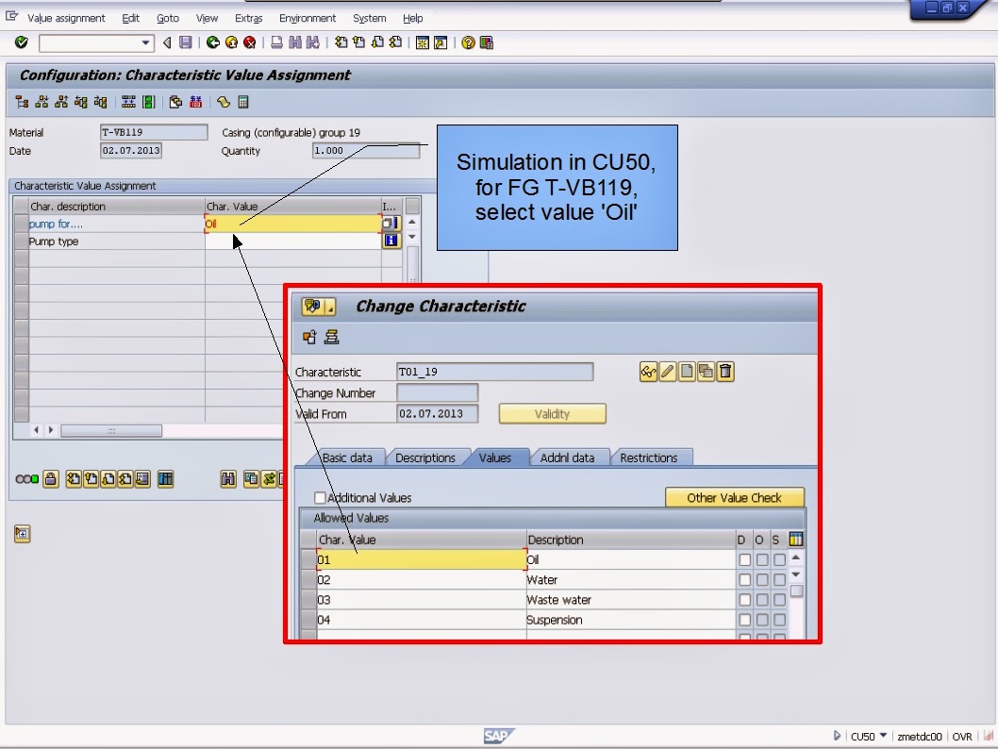Click the red Cancel icon

coord(249,42)
